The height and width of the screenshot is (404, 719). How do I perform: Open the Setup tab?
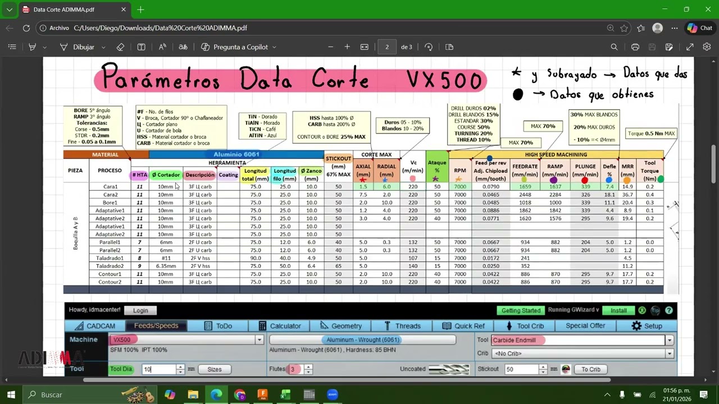647,326
